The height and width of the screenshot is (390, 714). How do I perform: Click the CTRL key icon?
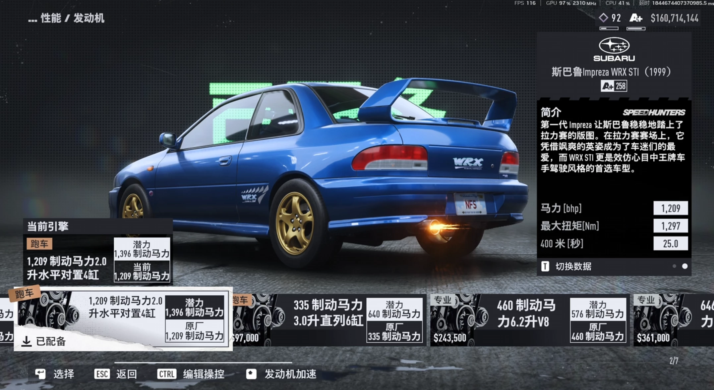166,374
